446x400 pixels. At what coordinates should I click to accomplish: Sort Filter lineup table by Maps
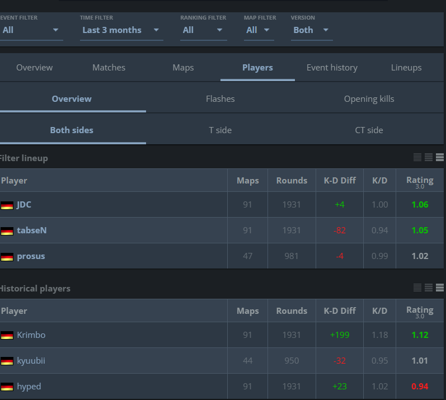pos(248,181)
